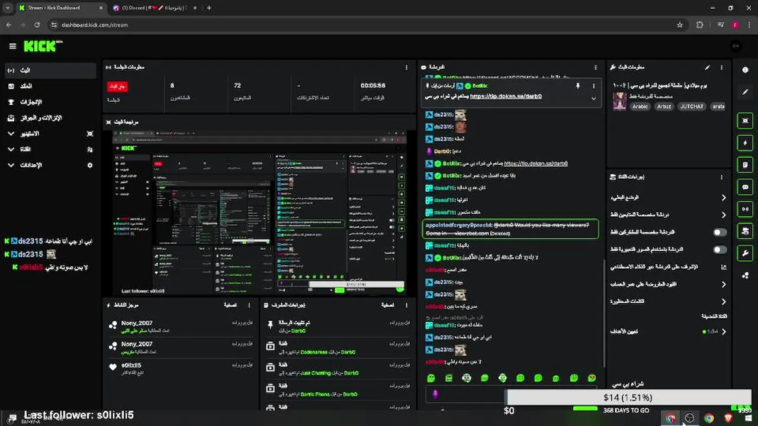Toggle the wrench moderator widget icon on rail
The width and height of the screenshot is (758, 426).
pyautogui.click(x=745, y=253)
